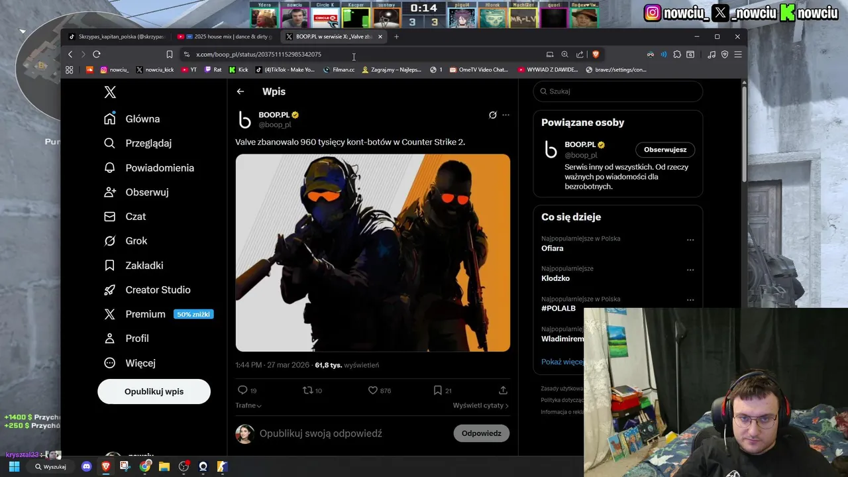Image resolution: width=848 pixels, height=477 pixels.
Task: Open the nowciu_kick bookmark
Action: [x=155, y=70]
